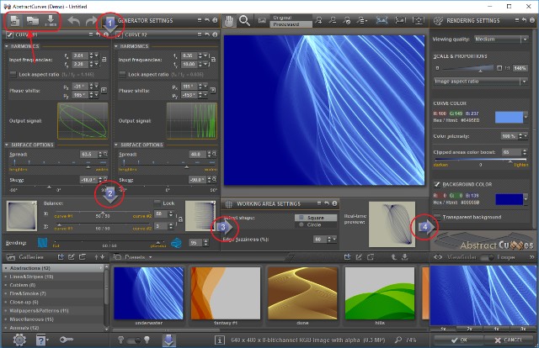Image resolution: width=539 pixels, height=348 pixels.
Task: Open the Image aspect ratio dropdown
Action: coord(481,82)
